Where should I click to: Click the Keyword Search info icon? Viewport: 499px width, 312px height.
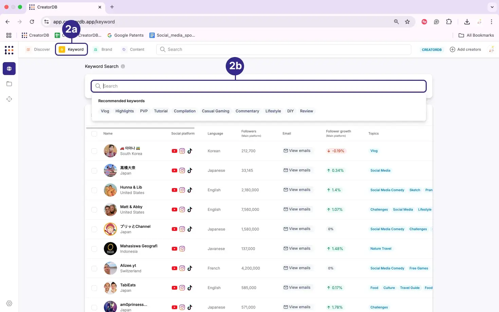click(x=123, y=67)
